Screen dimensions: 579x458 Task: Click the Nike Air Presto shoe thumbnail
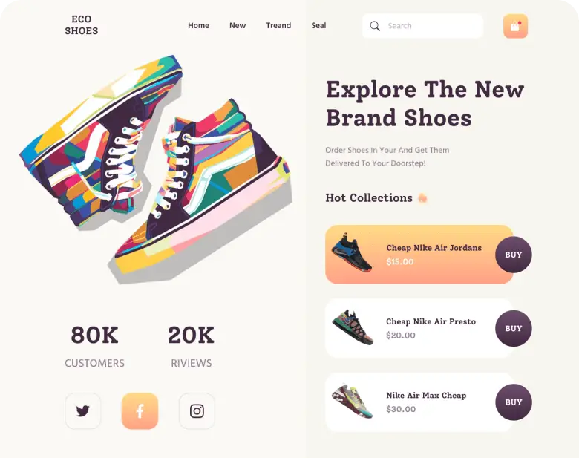(x=353, y=327)
